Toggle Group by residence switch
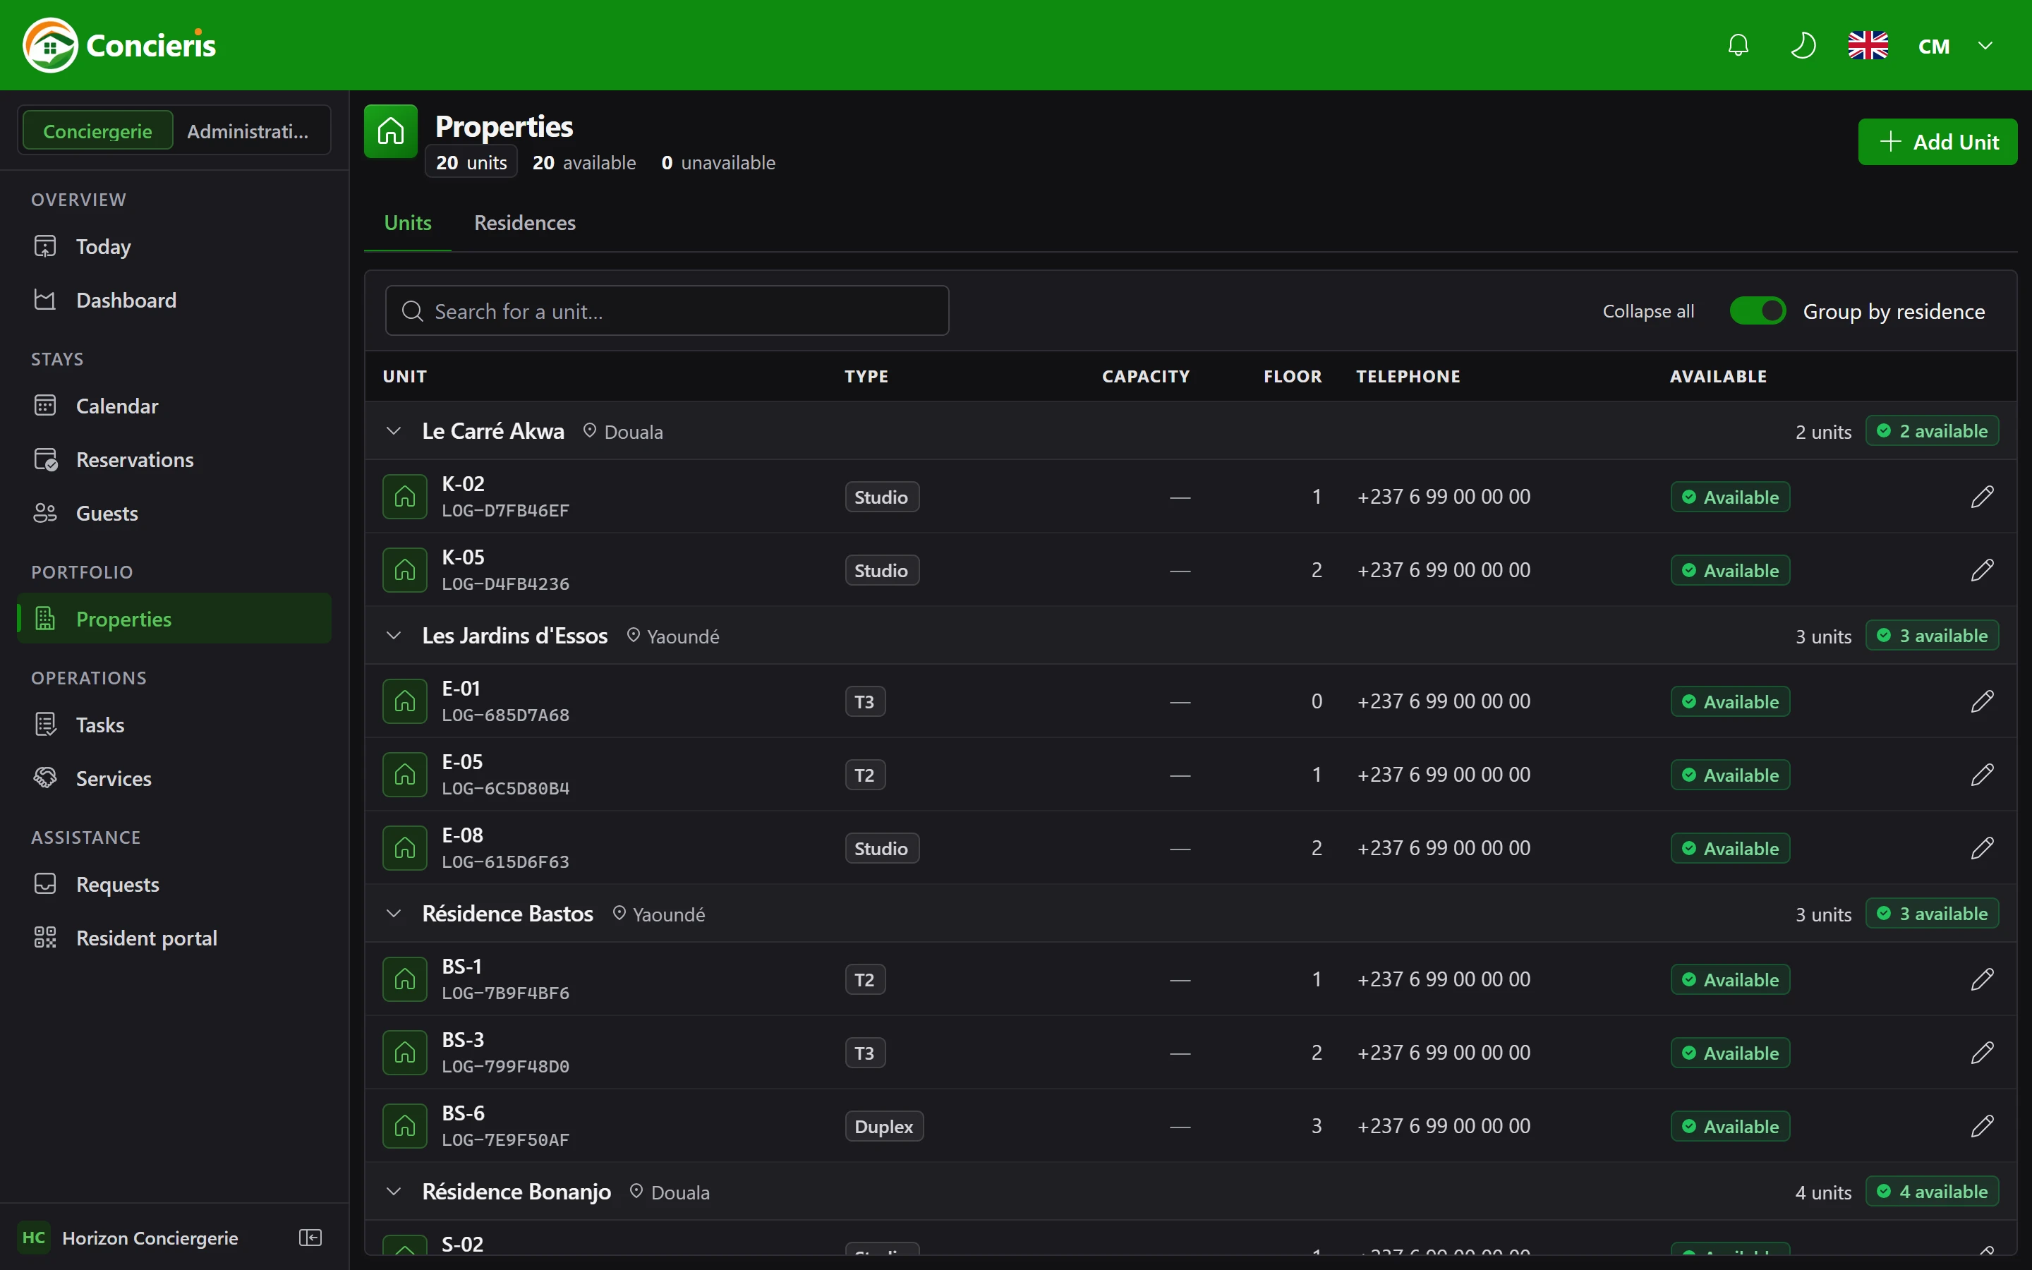Viewport: 2032px width, 1270px height. click(1758, 310)
